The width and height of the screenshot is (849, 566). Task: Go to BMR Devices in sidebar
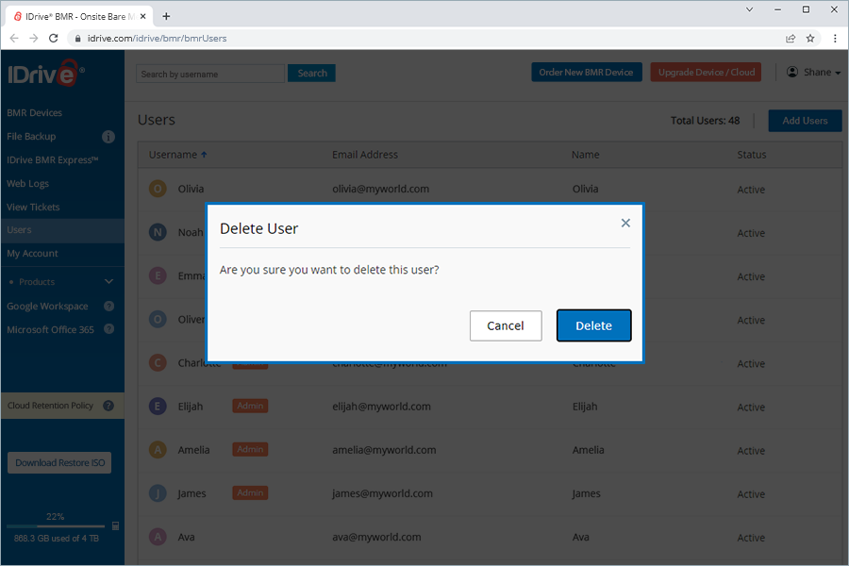[35, 112]
